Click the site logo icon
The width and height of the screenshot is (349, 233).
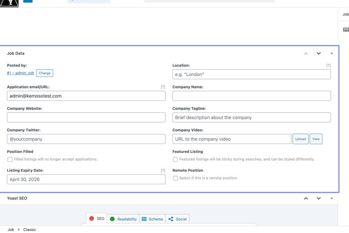[9, 3]
